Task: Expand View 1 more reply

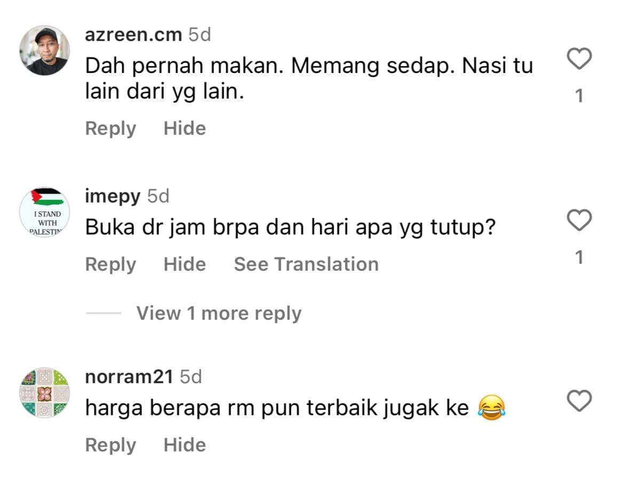Action: point(219,313)
